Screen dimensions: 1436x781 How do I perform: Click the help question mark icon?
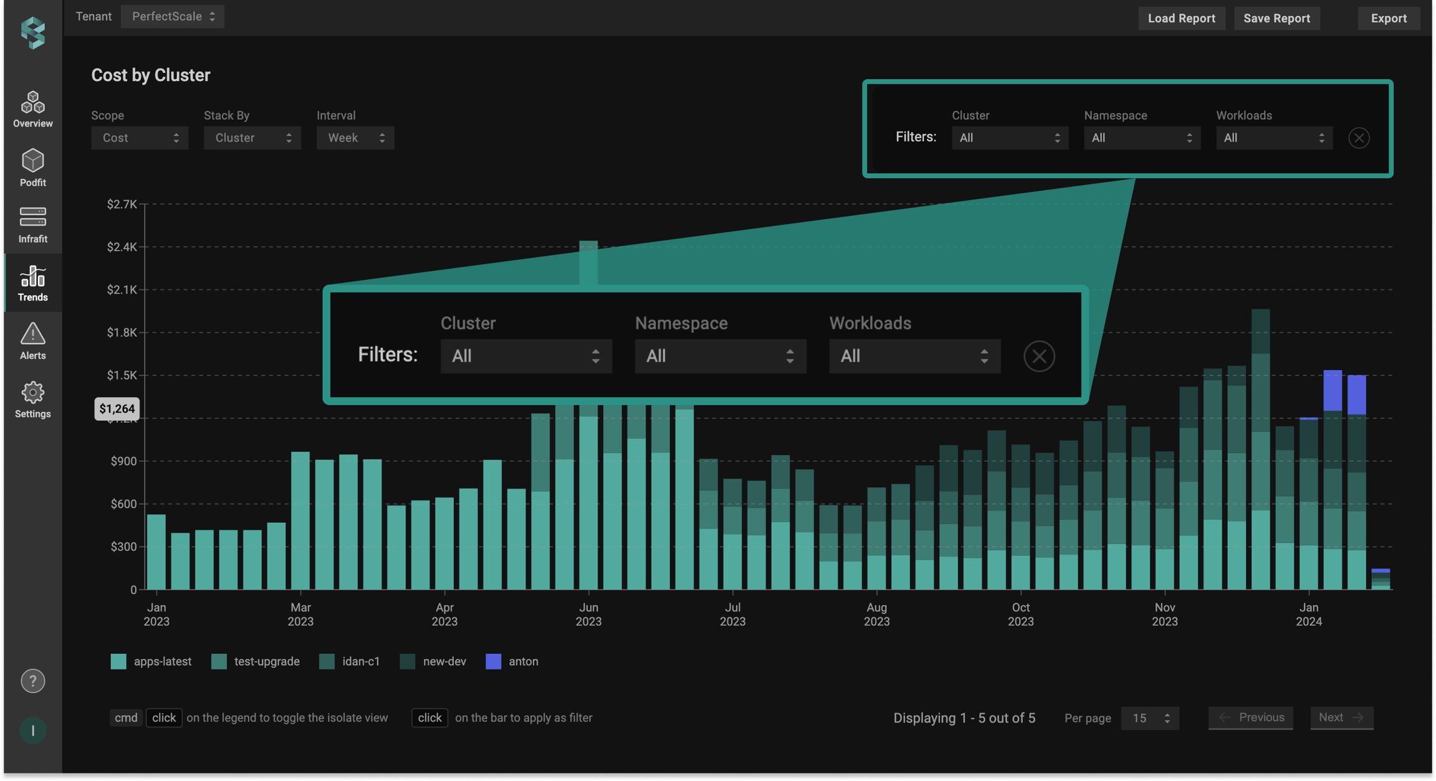32,681
